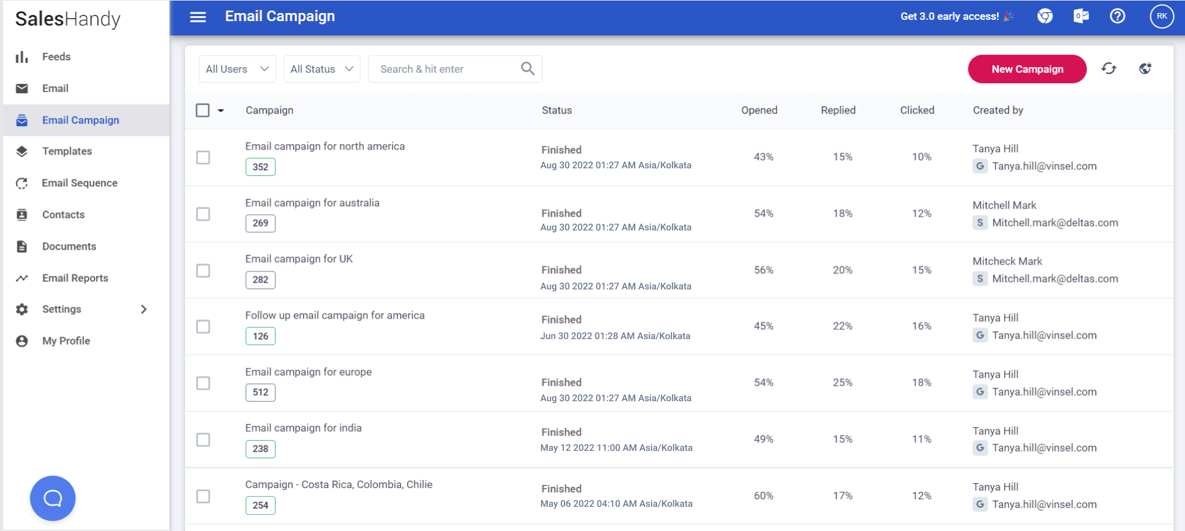
Task: Open the chat support bubble
Action: point(53,498)
